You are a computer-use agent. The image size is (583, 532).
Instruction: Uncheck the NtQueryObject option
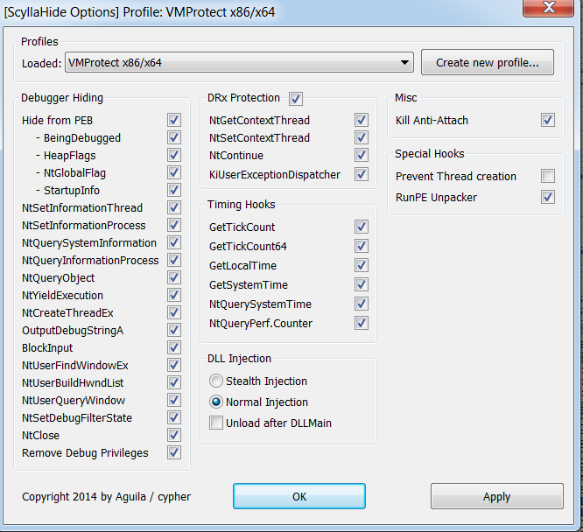[x=174, y=277]
